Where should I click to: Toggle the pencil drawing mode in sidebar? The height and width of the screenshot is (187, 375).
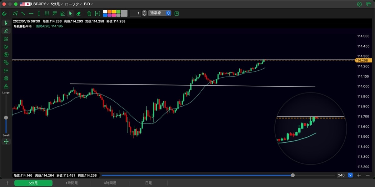[x=6, y=31]
